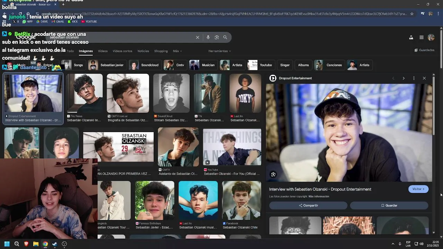Show next image in preview panel
The image size is (443, 249).
(404, 78)
